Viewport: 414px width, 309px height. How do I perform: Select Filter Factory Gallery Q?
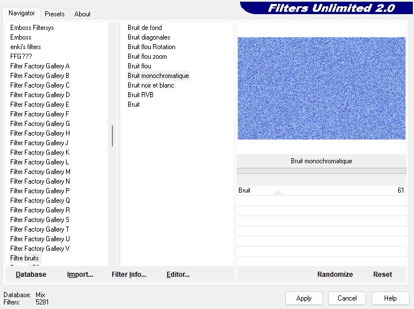coord(40,201)
